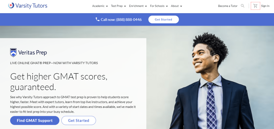Click the Varsity Tutors logo
This screenshot has height=129, width=274.
pos(28,6)
